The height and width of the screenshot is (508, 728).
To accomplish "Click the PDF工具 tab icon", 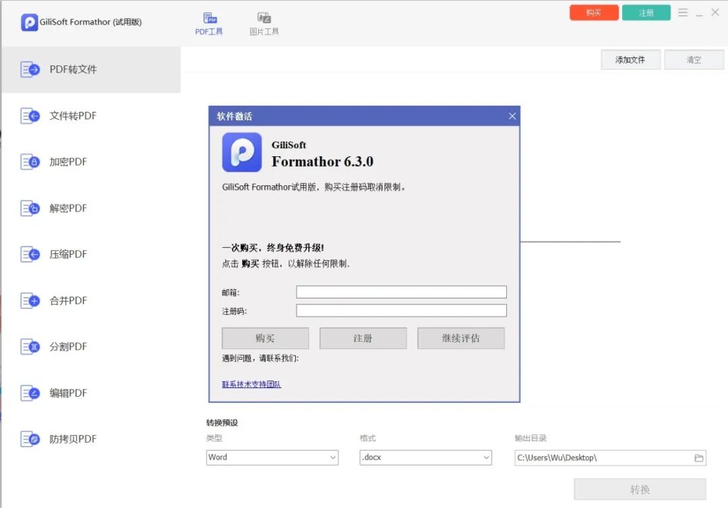I will (210, 18).
